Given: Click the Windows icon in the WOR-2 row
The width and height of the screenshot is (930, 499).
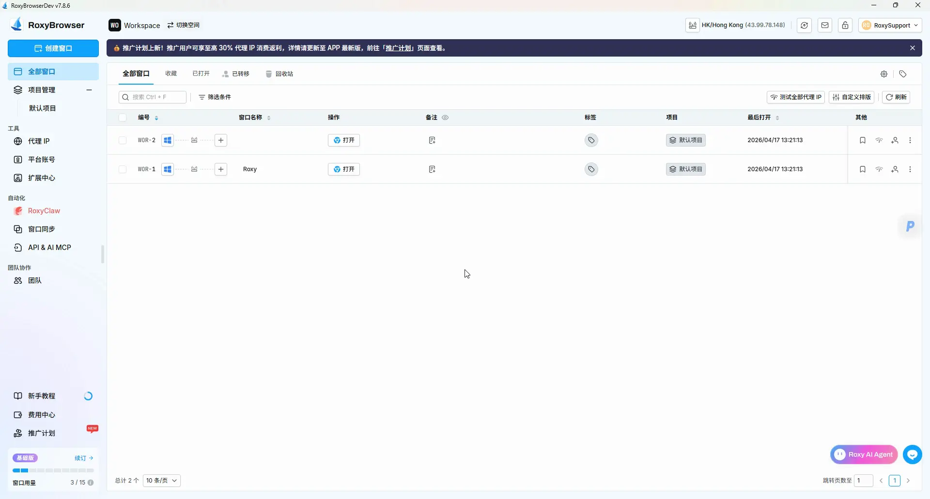Looking at the screenshot, I should pos(168,140).
